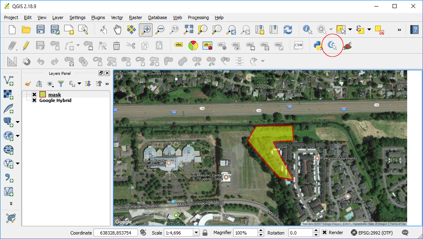This screenshot has height=239, width=423.
Task: Click the Refresh map icon
Action: click(288, 29)
